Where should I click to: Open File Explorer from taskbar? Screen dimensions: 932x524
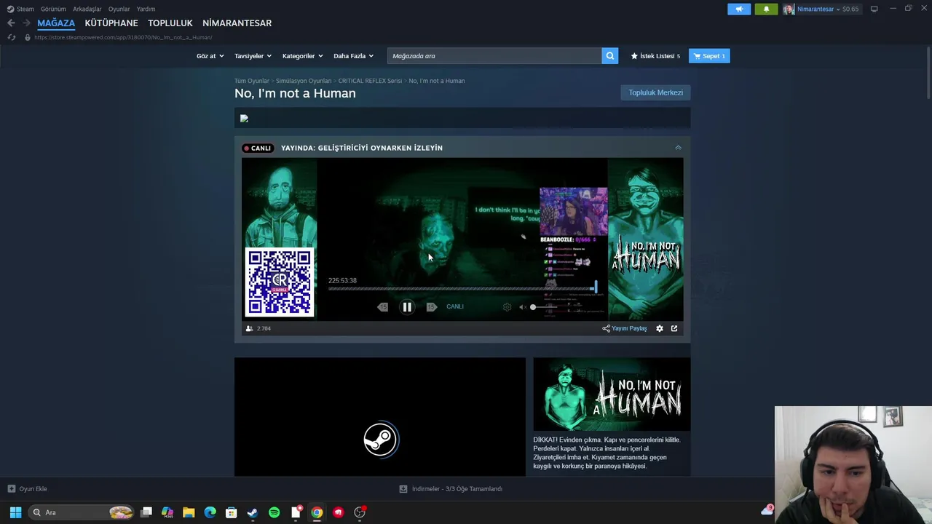(189, 512)
